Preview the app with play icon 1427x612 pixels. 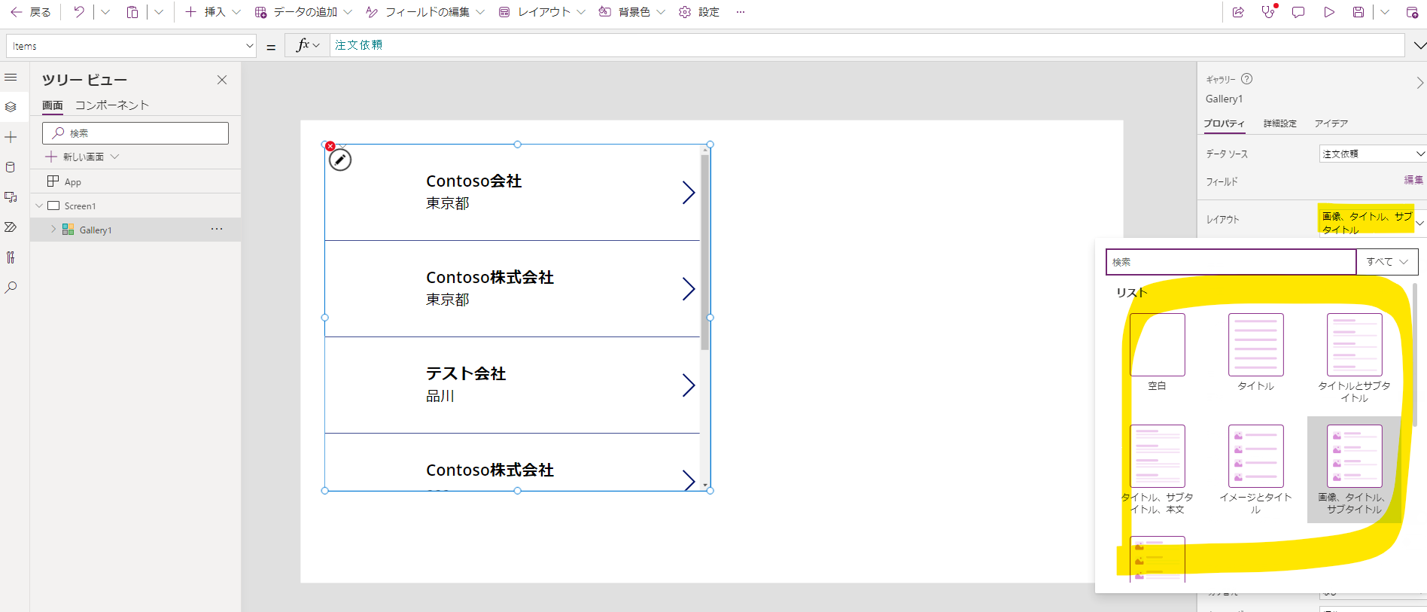(1329, 12)
